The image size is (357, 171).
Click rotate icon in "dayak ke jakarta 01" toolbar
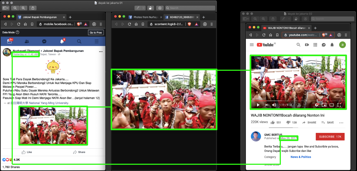tap(151, 8)
